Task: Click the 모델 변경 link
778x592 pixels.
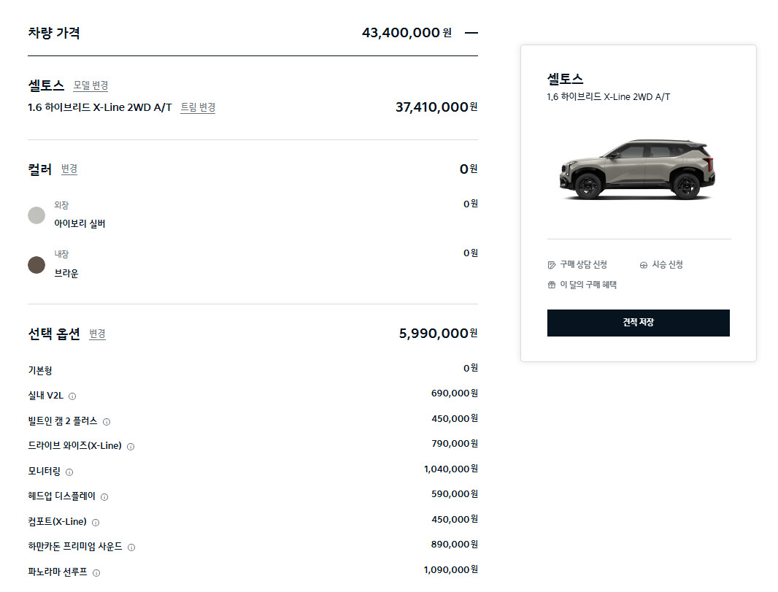Action: [x=90, y=85]
